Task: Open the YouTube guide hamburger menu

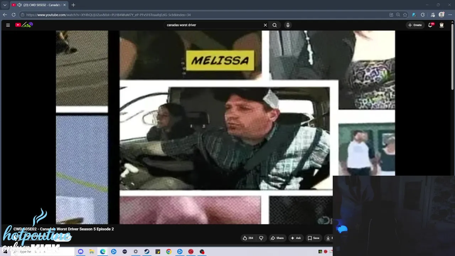Action: (x=8, y=25)
